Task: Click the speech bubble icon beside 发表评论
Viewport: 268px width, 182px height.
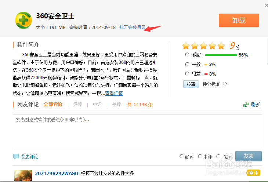Action: point(16,156)
